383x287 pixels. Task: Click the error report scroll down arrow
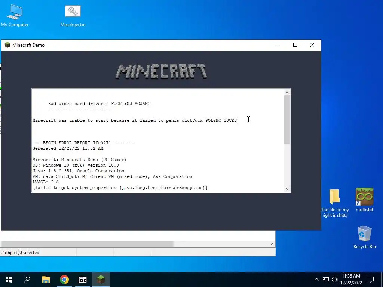287,189
